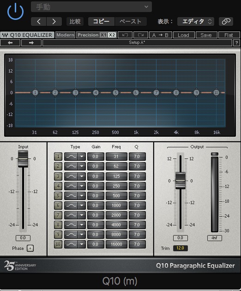Select band 5 node on the graph
Viewport: 241px width, 291px height.
point(115,92)
